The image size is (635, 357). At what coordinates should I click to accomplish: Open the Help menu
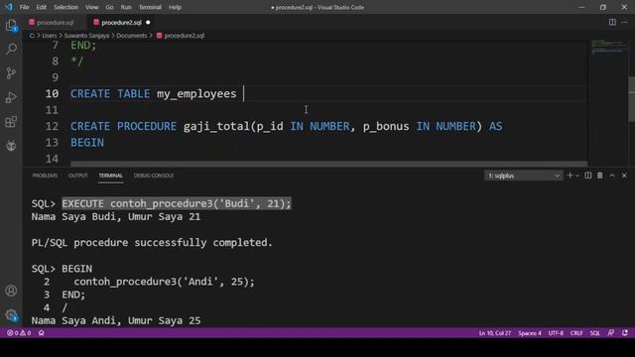[175, 7]
